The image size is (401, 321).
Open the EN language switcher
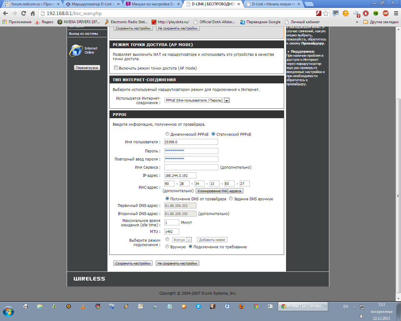pyautogui.click(x=346, y=307)
